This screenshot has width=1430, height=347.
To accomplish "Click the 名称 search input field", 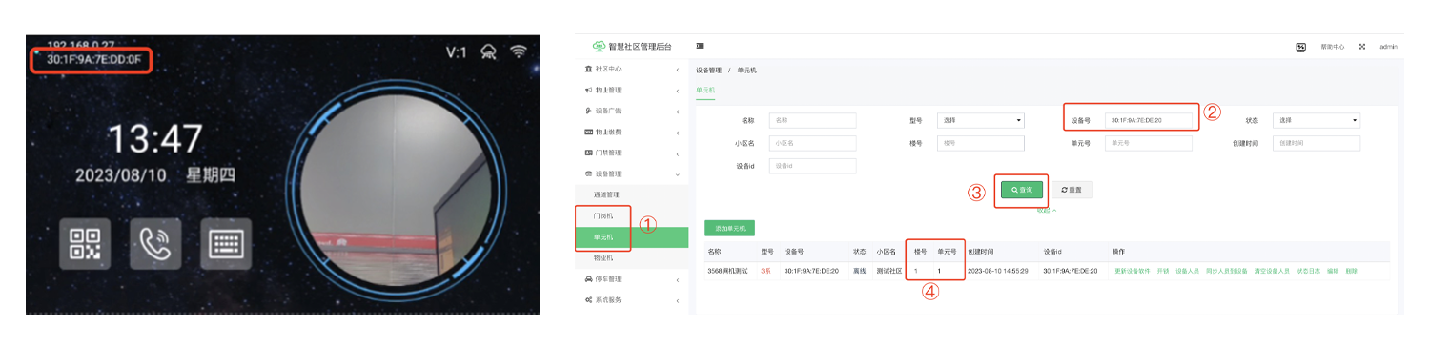I will [813, 120].
